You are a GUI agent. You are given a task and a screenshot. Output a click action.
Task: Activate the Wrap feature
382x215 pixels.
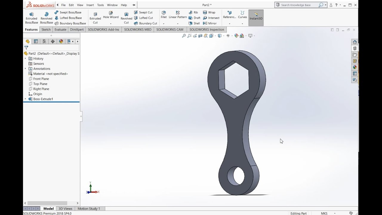click(x=209, y=13)
